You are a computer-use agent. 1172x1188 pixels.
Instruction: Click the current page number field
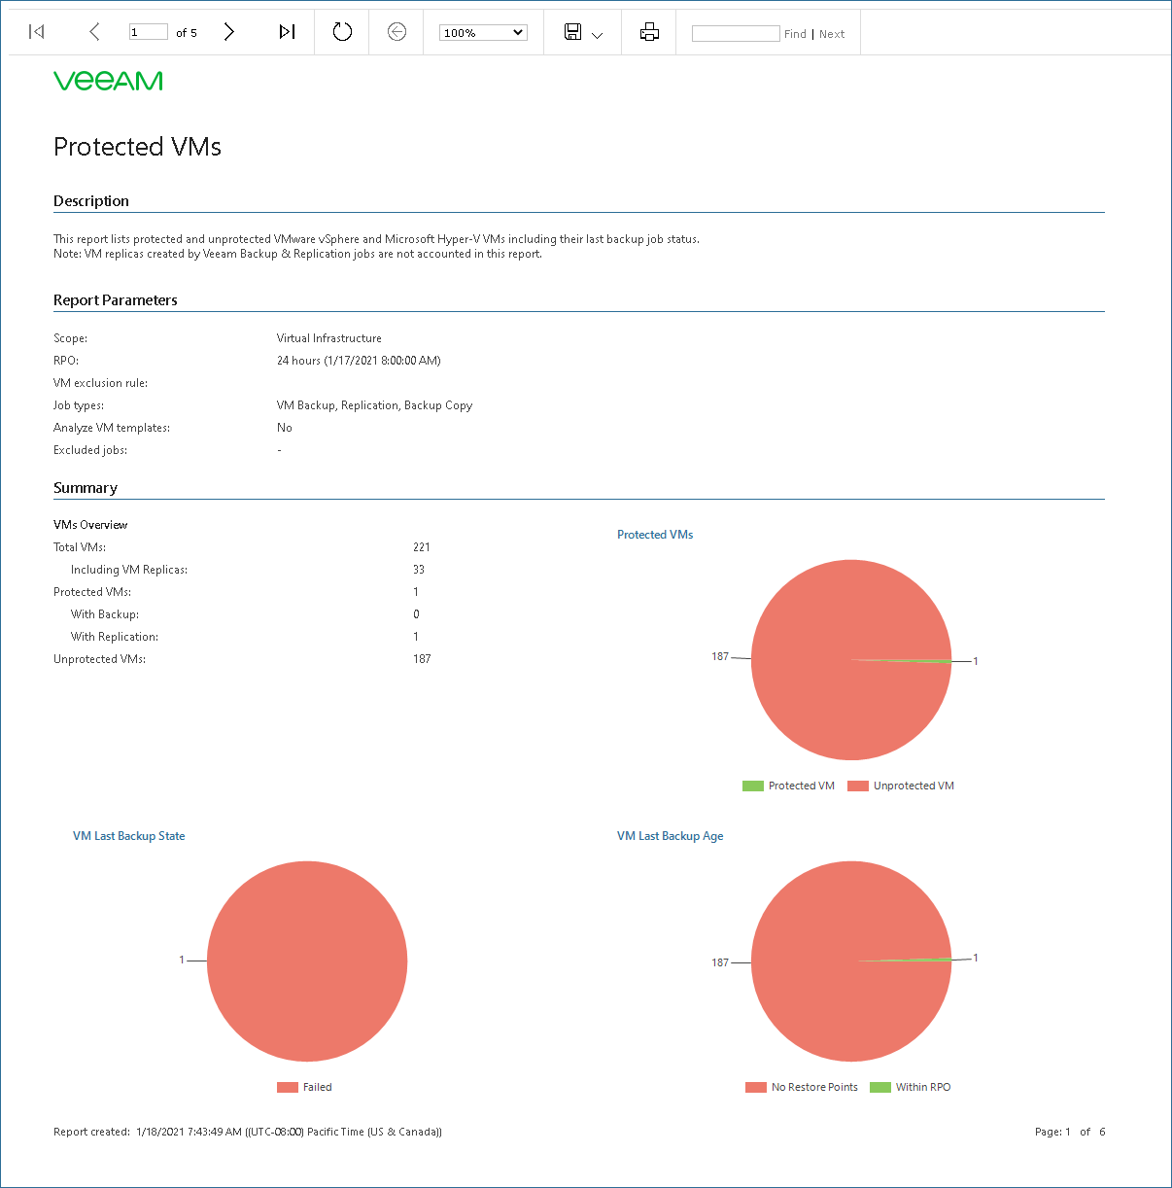149,32
